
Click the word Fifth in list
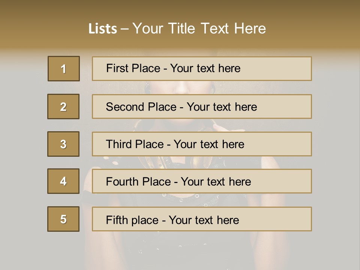tap(117, 220)
